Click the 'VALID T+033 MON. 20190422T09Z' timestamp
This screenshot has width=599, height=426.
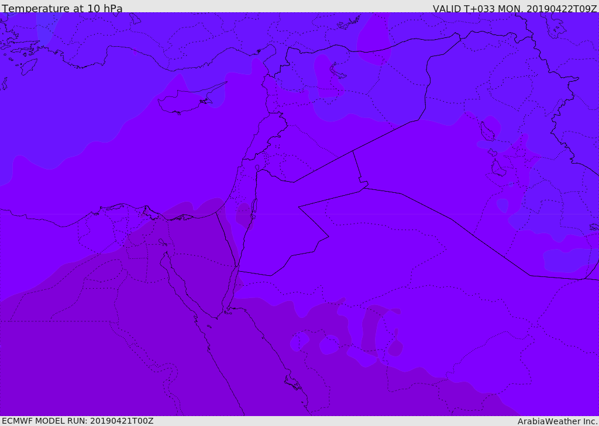coord(515,8)
